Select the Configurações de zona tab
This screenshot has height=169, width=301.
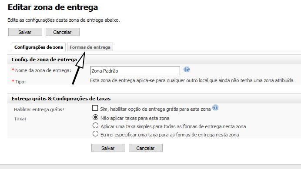[x=39, y=47]
